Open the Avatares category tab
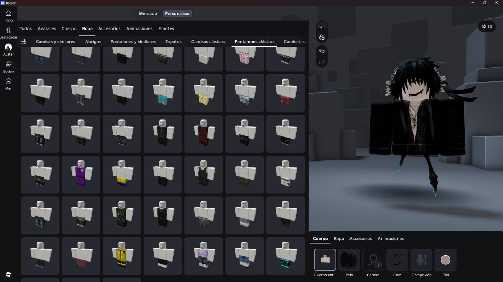The height and width of the screenshot is (282, 503). 47,28
